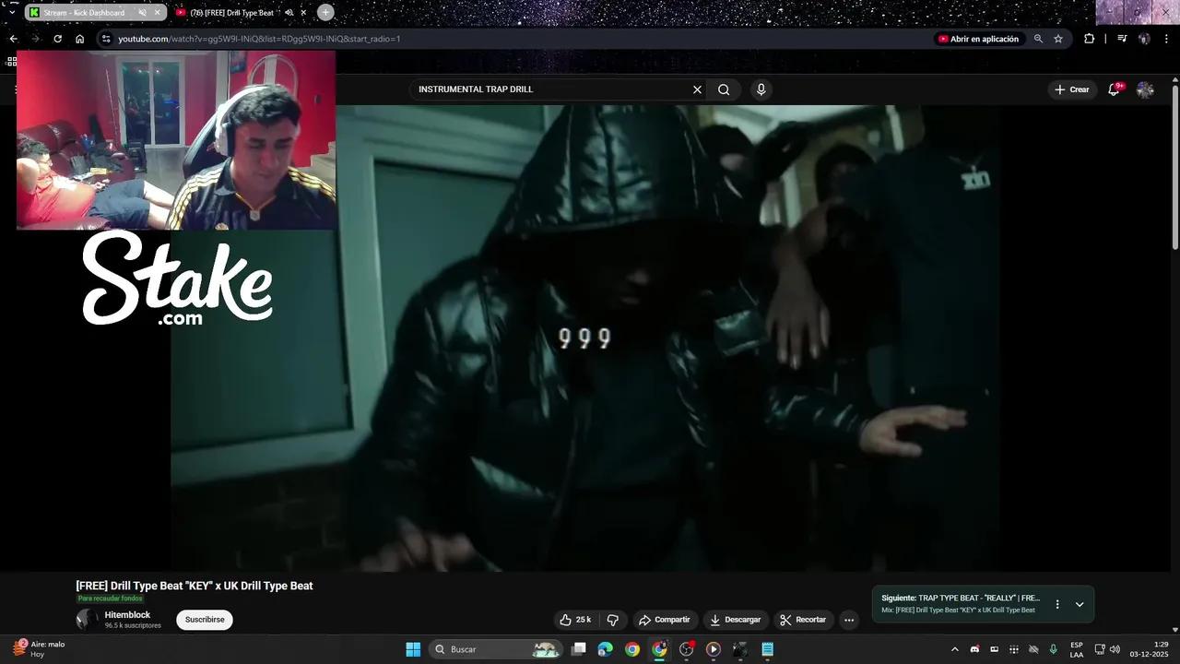Mute the Kick Dashboard tab audio
Image resolution: width=1180 pixels, height=664 pixels.
[x=142, y=13]
